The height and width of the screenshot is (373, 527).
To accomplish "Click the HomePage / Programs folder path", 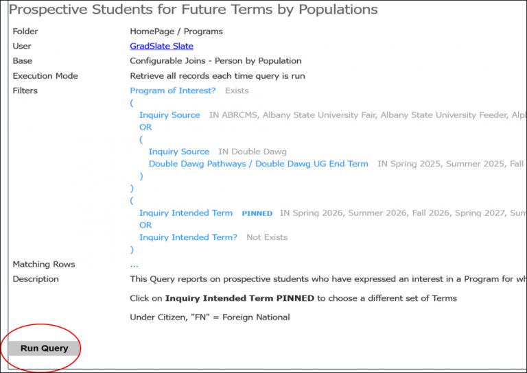I will tap(176, 32).
